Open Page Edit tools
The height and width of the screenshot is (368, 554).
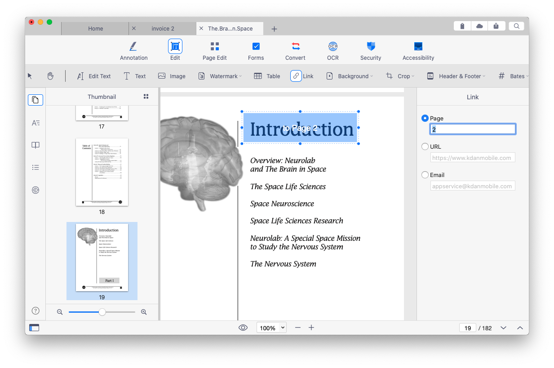click(x=214, y=50)
